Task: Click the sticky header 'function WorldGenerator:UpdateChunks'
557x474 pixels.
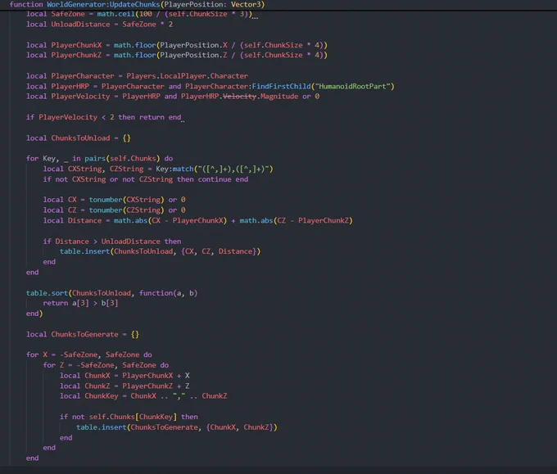Action: 137,4
